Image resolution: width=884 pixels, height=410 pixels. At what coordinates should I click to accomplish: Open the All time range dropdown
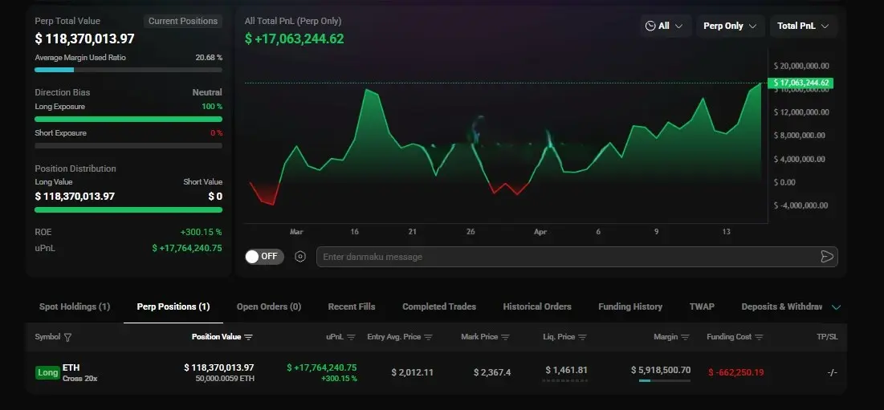click(666, 26)
